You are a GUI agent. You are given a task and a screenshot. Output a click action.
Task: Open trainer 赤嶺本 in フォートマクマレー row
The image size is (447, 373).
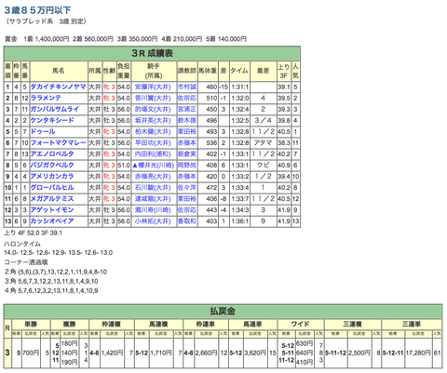[x=187, y=143]
